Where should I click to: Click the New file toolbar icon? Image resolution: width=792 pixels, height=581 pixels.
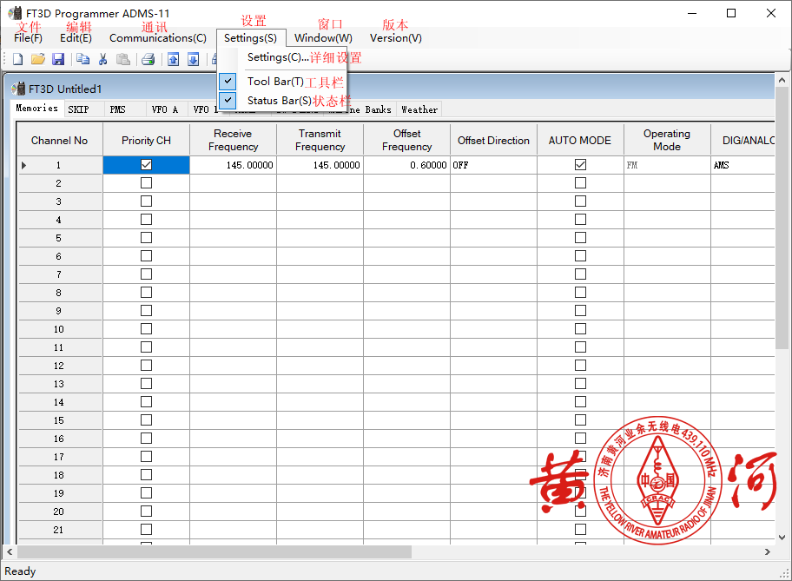17,59
